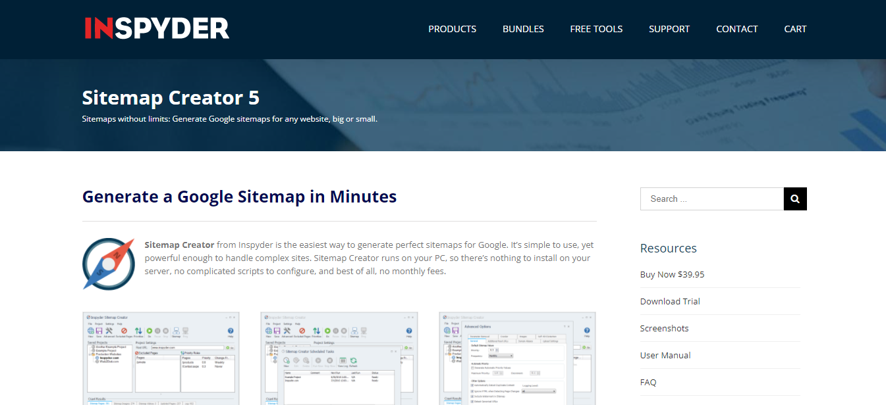Click the Resources sidebar heading
This screenshot has height=405, width=886.
(x=669, y=248)
